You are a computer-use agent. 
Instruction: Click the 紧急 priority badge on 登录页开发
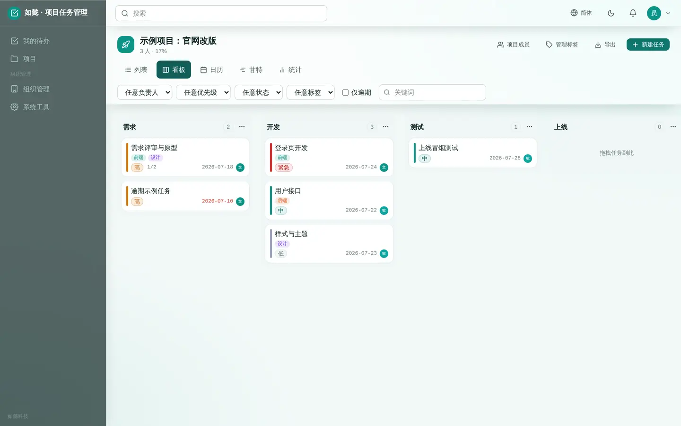[284, 168]
